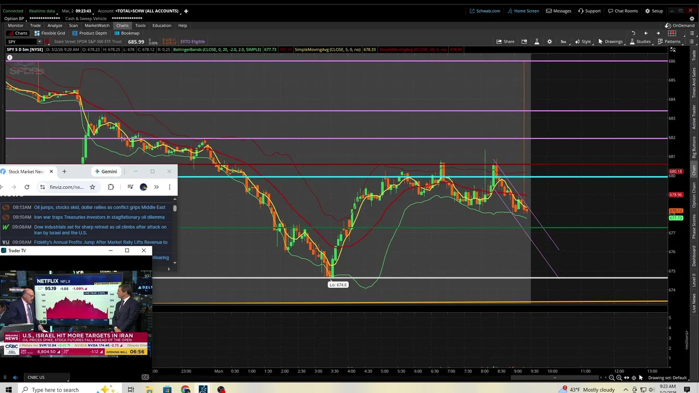Click the chart Style button
This screenshot has width=699, height=393.
582,41
